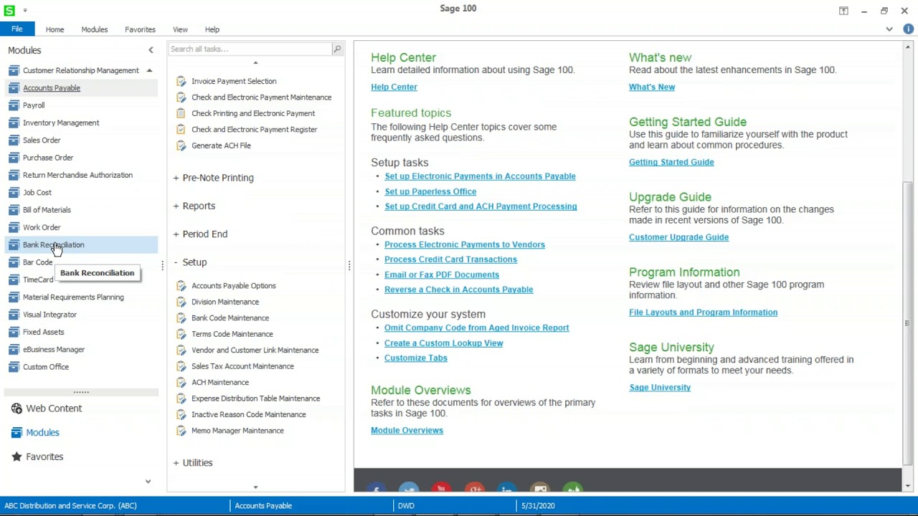Screen dimensions: 918x516
Task: Click the Inventory Management module icon
Action: coord(14,123)
